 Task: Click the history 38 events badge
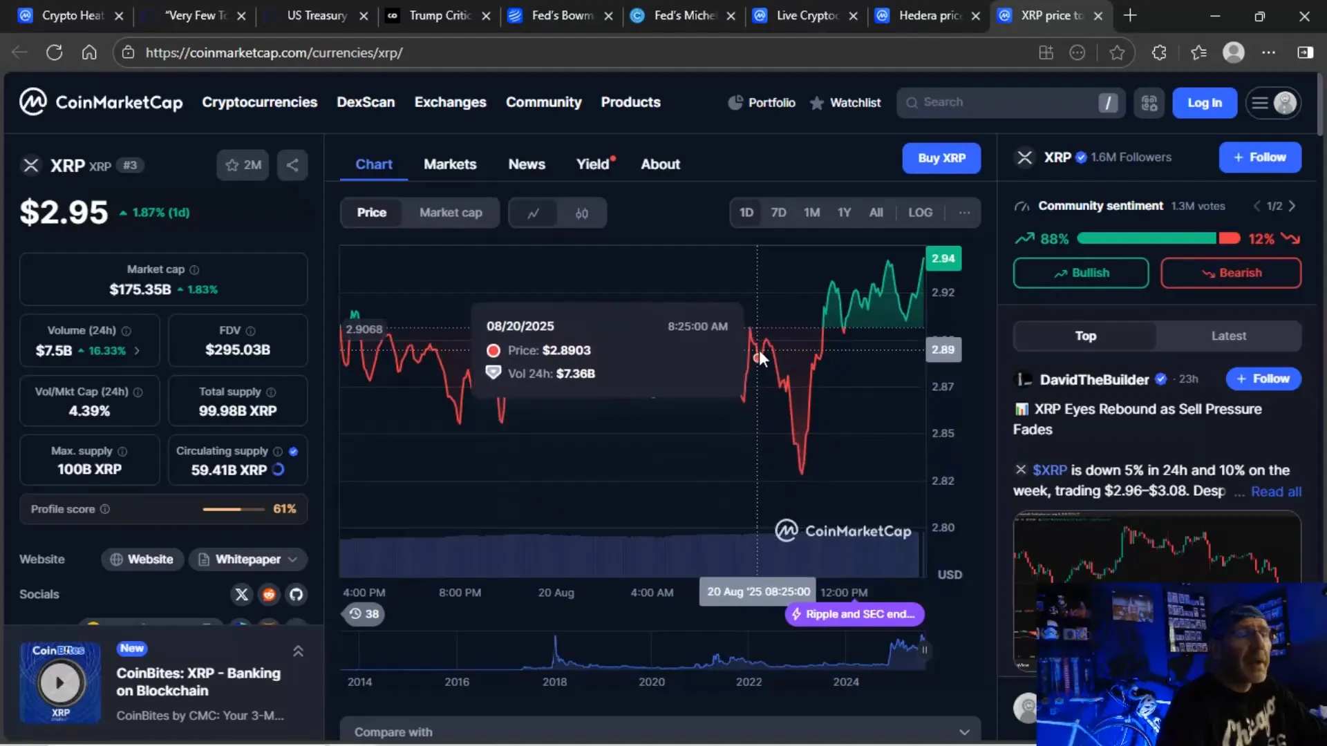364,614
